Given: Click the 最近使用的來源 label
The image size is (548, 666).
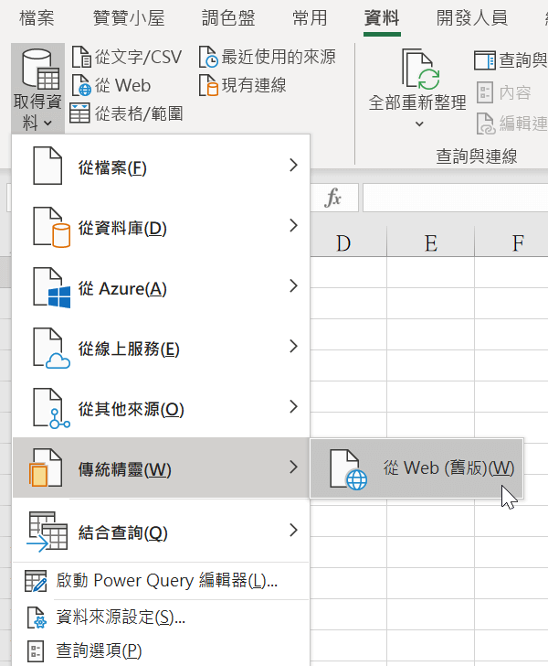Looking at the screenshot, I should coord(279,58).
